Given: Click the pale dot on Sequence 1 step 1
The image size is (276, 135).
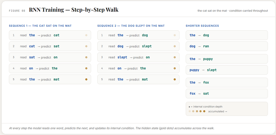Looking at the screenshot, I should (x=86, y=35).
